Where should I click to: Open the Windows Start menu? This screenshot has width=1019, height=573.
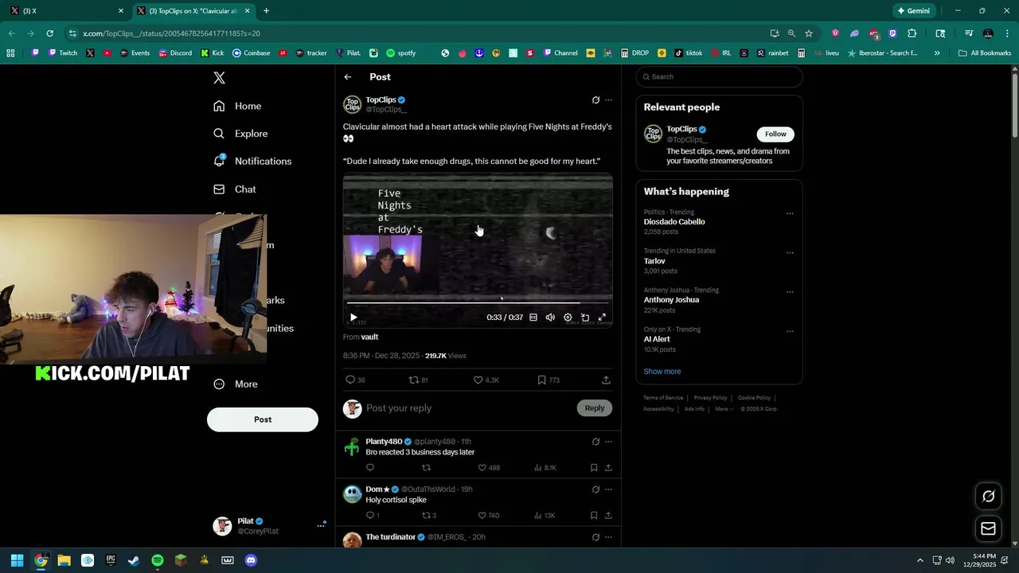pos(17,560)
